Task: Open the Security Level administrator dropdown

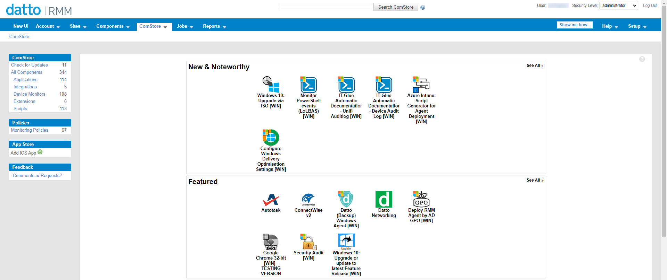Action: (619, 6)
